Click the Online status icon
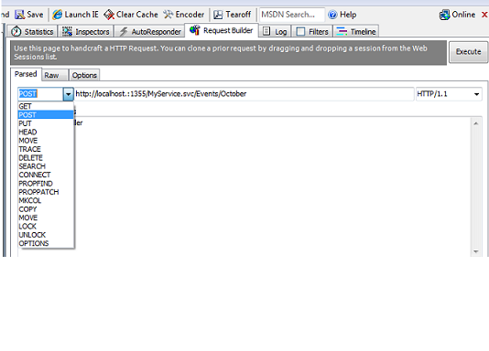This screenshot has height=351, width=489. tap(444, 15)
